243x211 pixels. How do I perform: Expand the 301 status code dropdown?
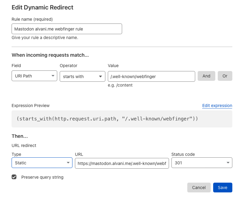202,163
